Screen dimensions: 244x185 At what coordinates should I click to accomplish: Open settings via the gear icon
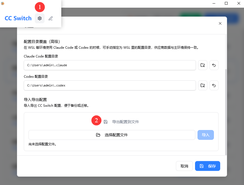(x=40, y=18)
